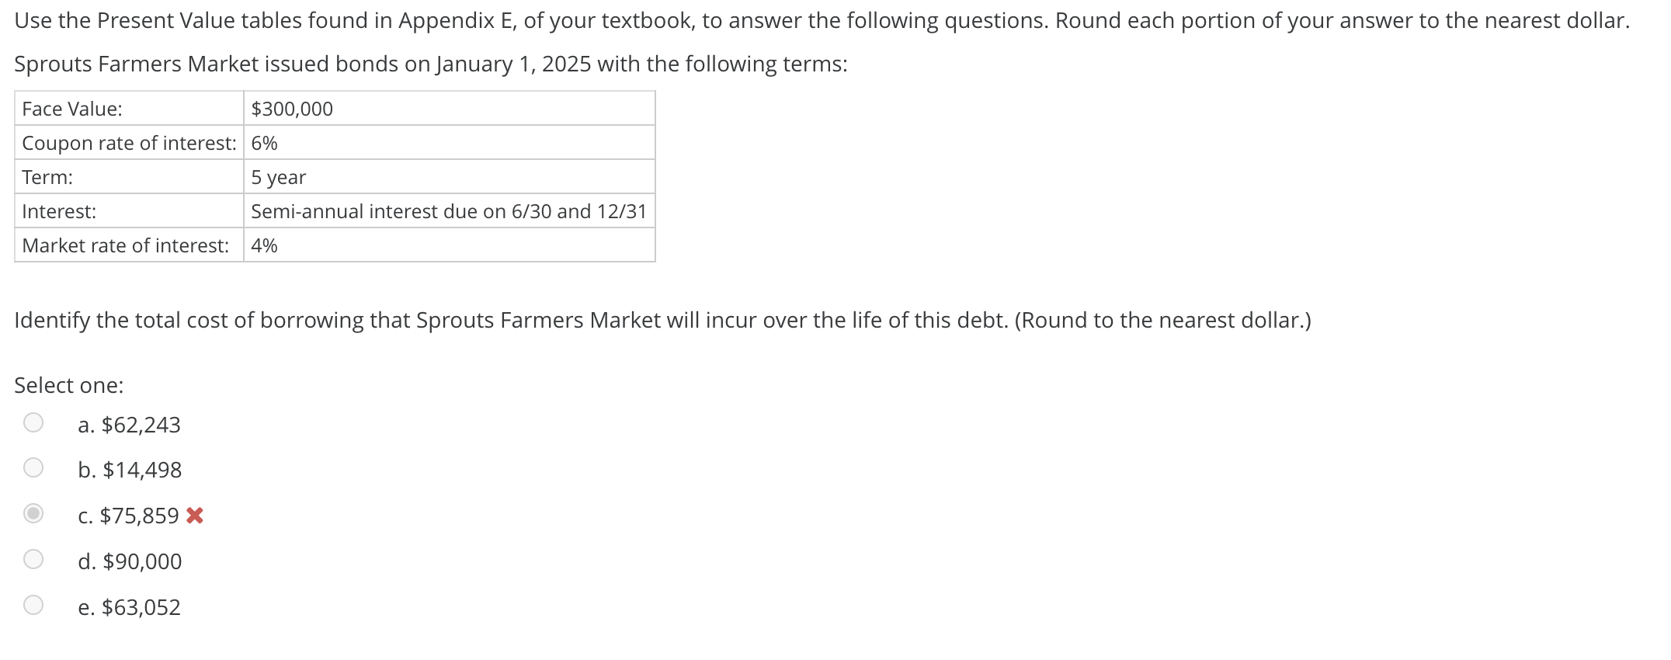Screen dimensions: 1671x660
Task: Click the selected radio for answer c. $75,859
Action: coord(33,513)
